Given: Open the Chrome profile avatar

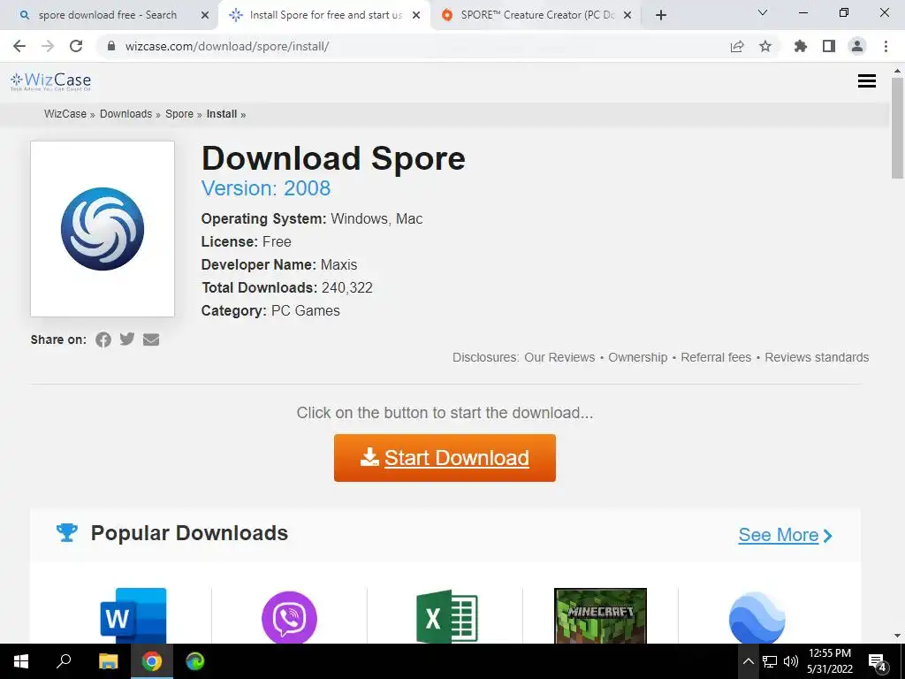Looking at the screenshot, I should click(857, 46).
